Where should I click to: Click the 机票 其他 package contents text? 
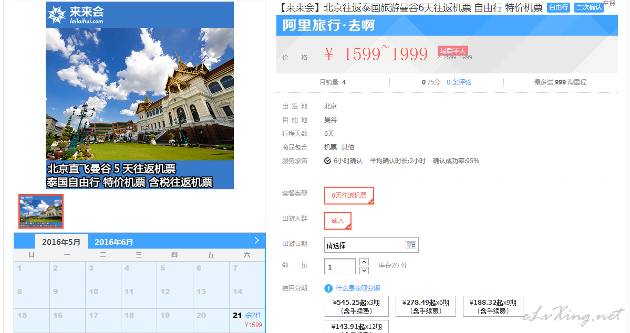[339, 147]
